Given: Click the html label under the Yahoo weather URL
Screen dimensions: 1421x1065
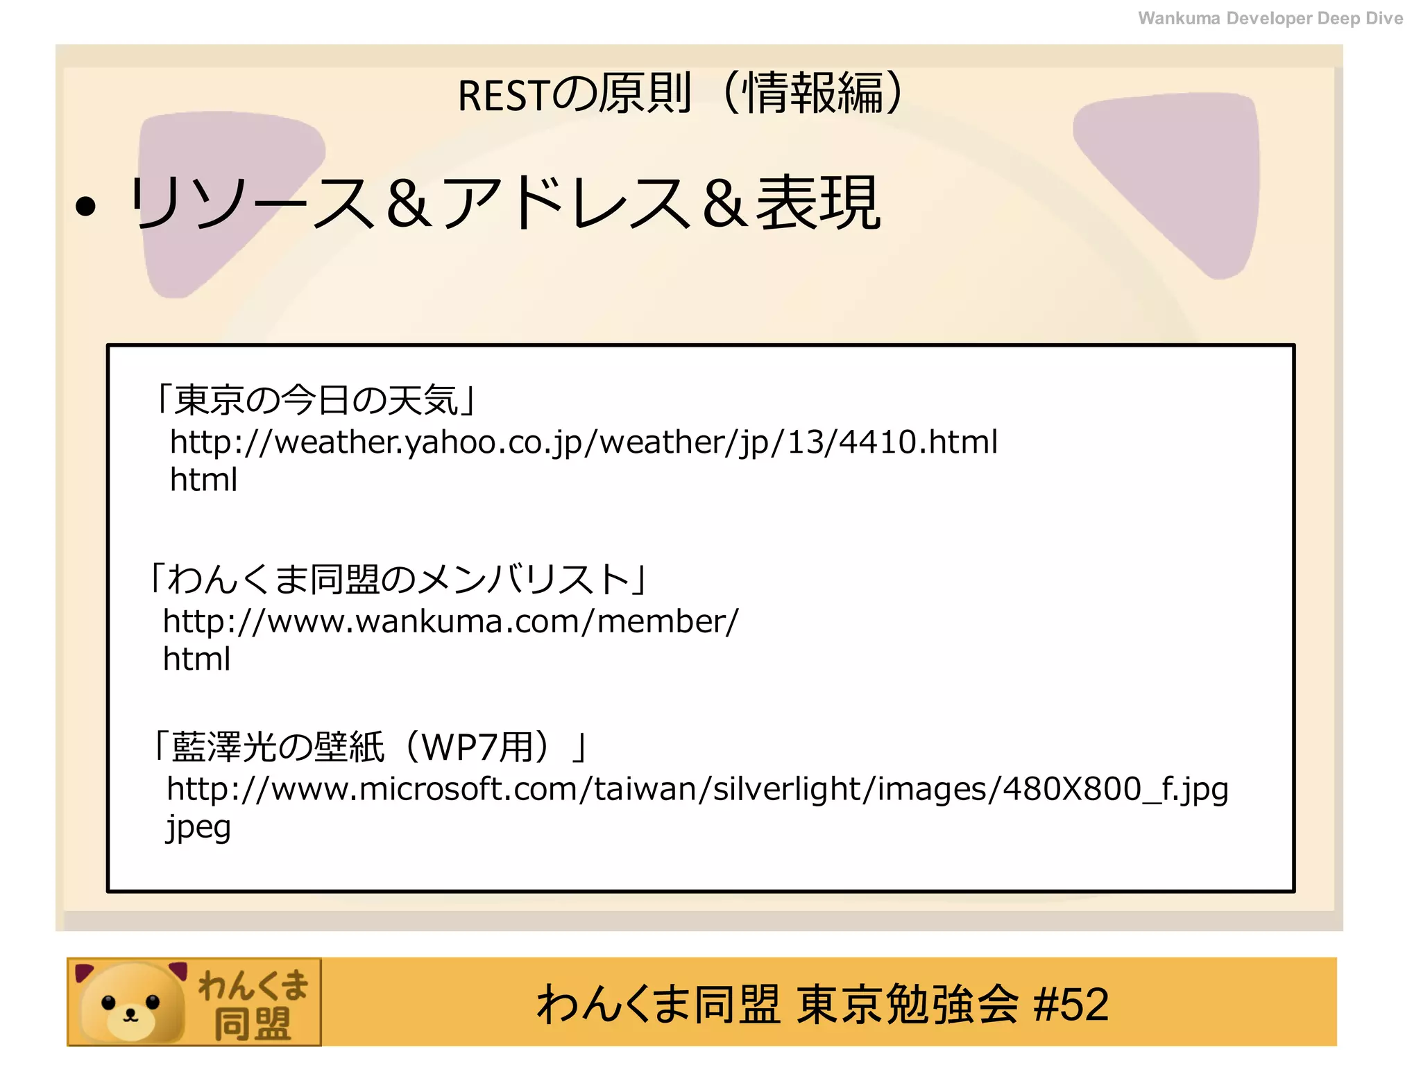Looking at the screenshot, I should pos(203,479).
